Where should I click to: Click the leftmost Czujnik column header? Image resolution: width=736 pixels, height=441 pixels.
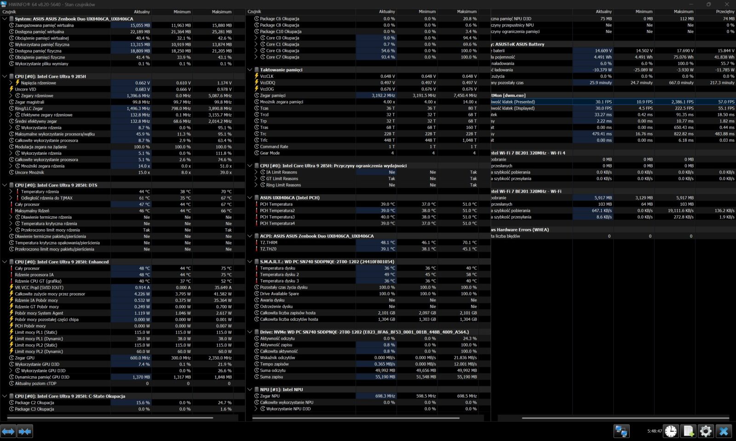(9, 12)
